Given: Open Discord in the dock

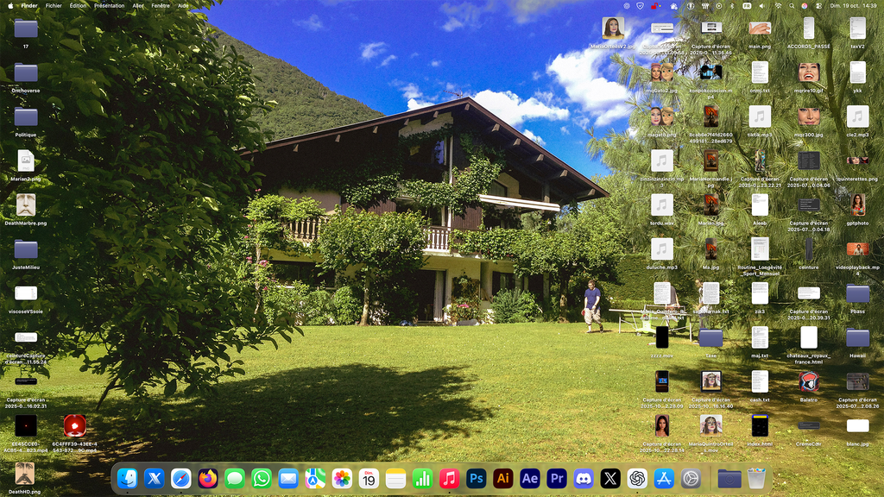Looking at the screenshot, I should tap(584, 478).
